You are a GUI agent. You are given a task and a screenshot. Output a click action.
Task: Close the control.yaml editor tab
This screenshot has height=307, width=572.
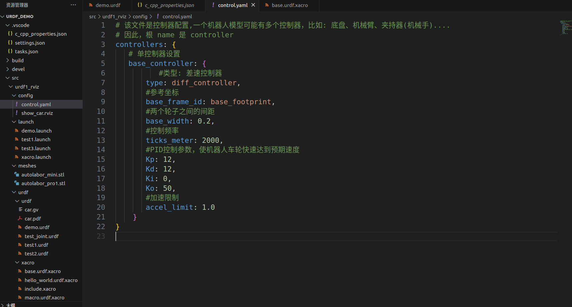(253, 5)
